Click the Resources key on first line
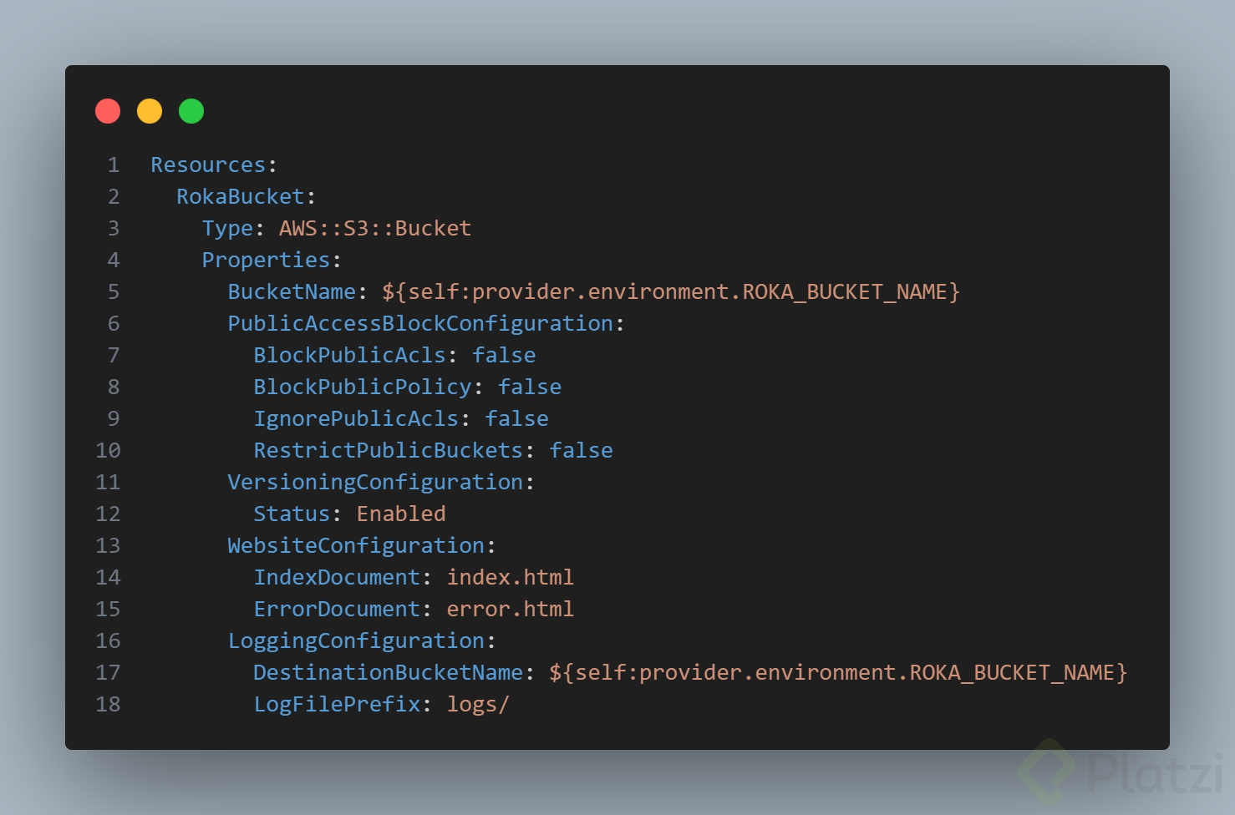The width and height of the screenshot is (1235, 815). pyautogui.click(x=208, y=165)
